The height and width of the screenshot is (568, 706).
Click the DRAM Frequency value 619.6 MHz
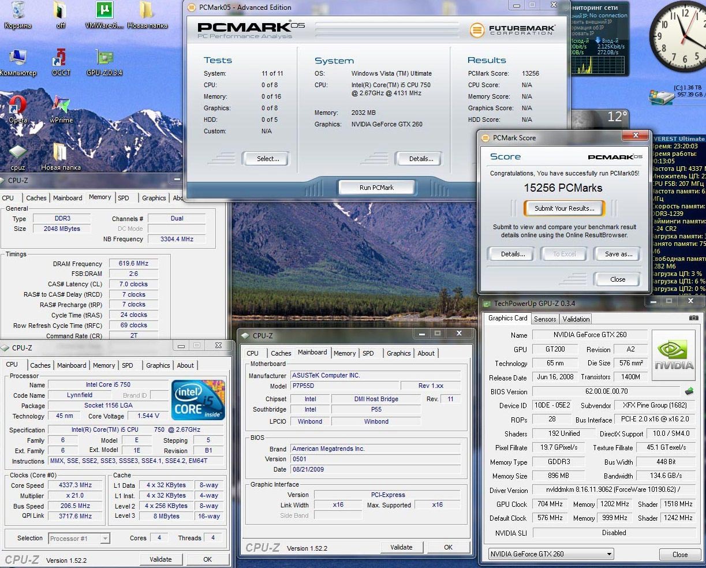click(133, 264)
